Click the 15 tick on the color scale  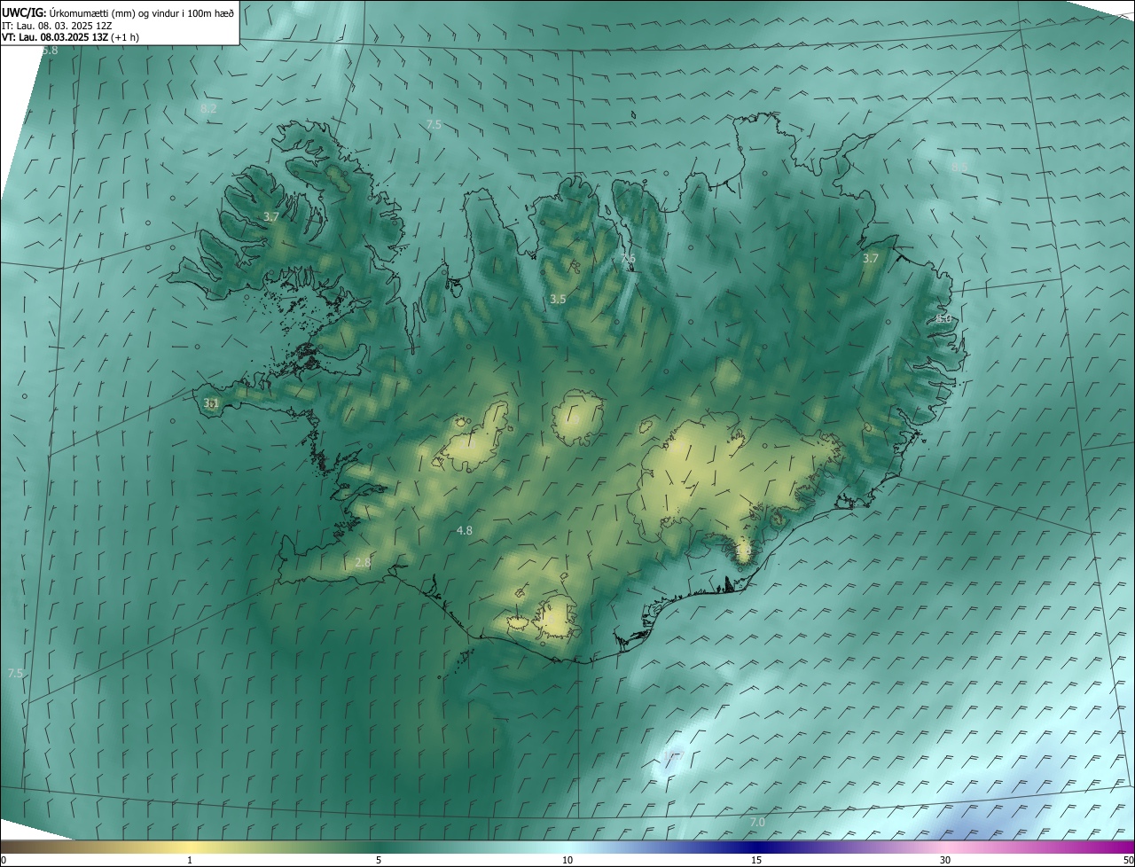click(x=756, y=860)
